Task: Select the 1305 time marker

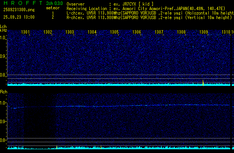Action: coord(115,32)
